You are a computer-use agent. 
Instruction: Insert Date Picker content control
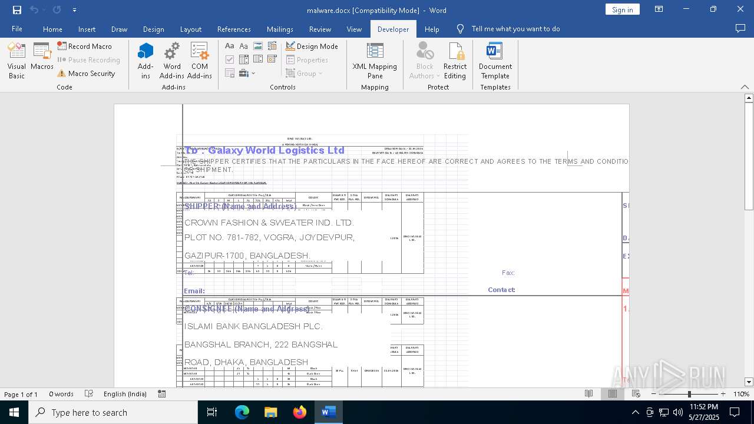(x=272, y=59)
